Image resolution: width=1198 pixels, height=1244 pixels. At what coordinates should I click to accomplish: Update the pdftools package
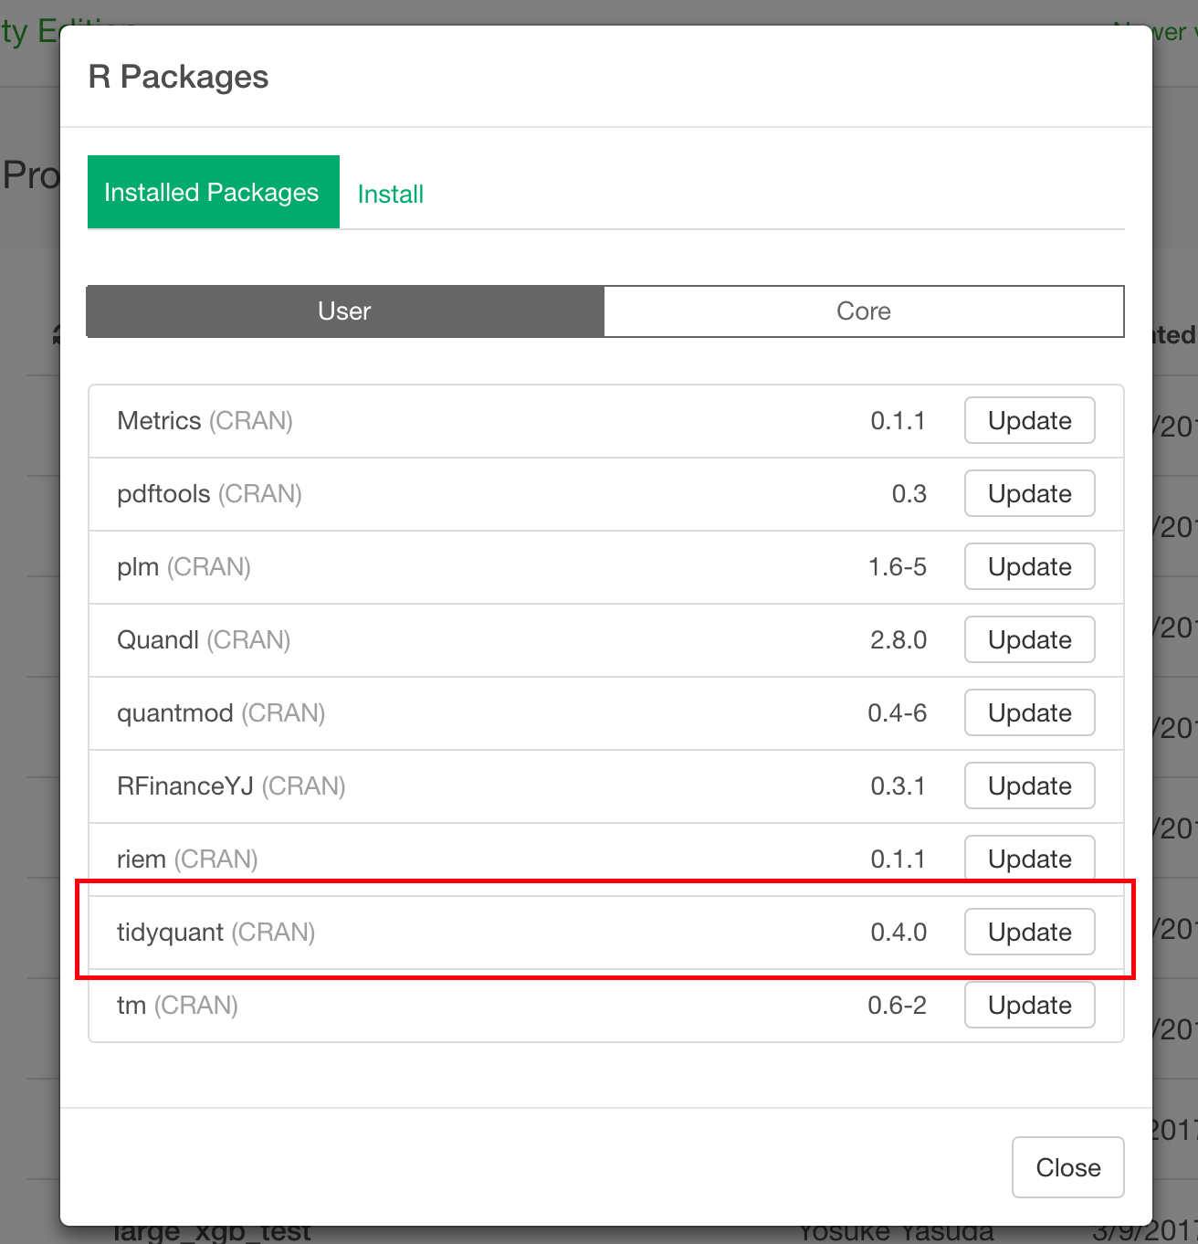[1029, 493]
